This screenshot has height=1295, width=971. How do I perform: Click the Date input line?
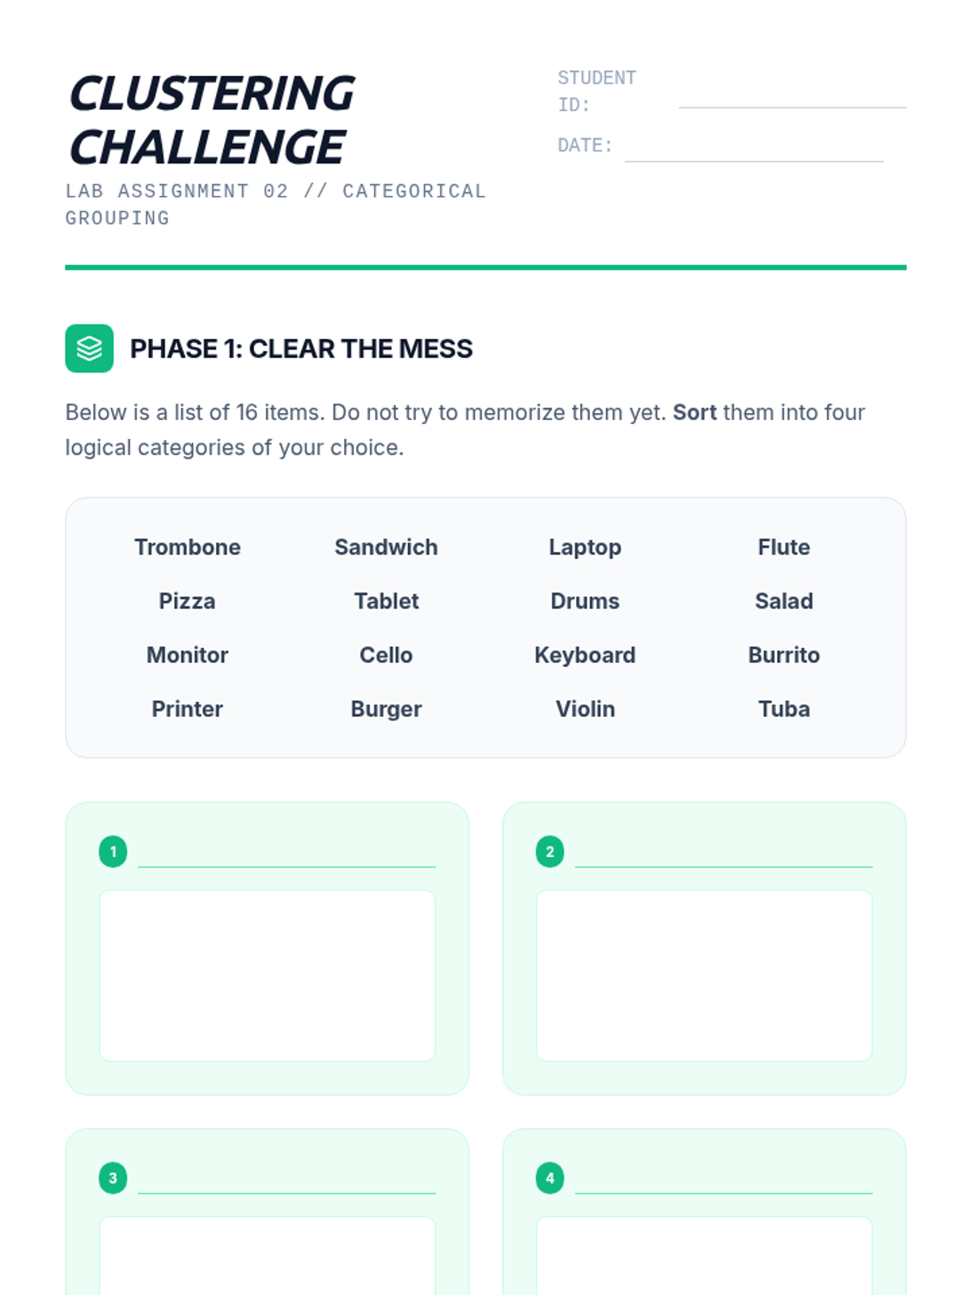[753, 152]
